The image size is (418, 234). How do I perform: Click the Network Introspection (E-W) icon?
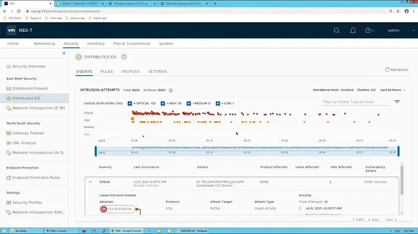(x=9, y=108)
